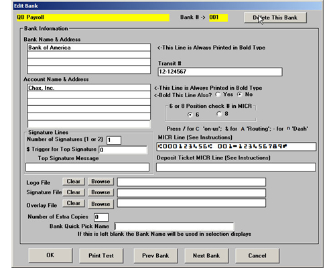Click the Number of Extra Copies field

click(101, 217)
